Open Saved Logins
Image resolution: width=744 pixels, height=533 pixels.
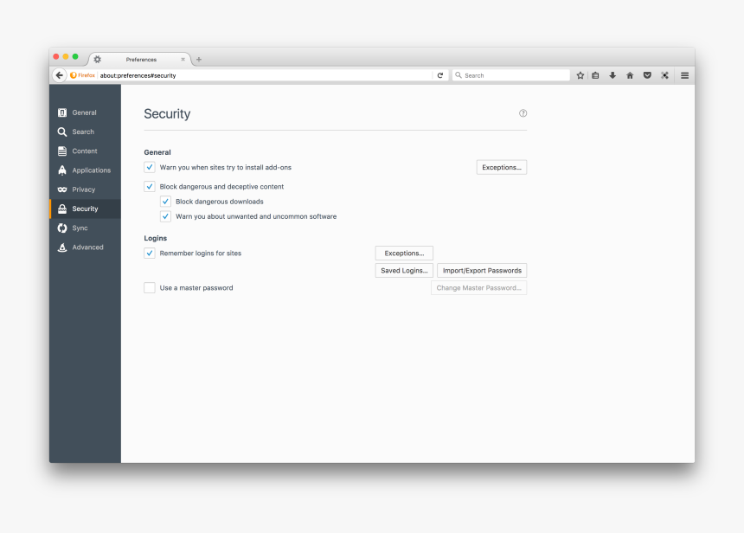pyautogui.click(x=403, y=270)
